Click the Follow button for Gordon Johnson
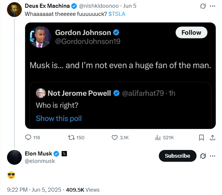This screenshot has height=195, width=222. 191,32
